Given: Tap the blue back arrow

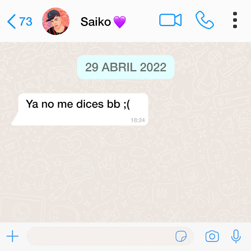Looking at the screenshot, I should [x=11, y=22].
